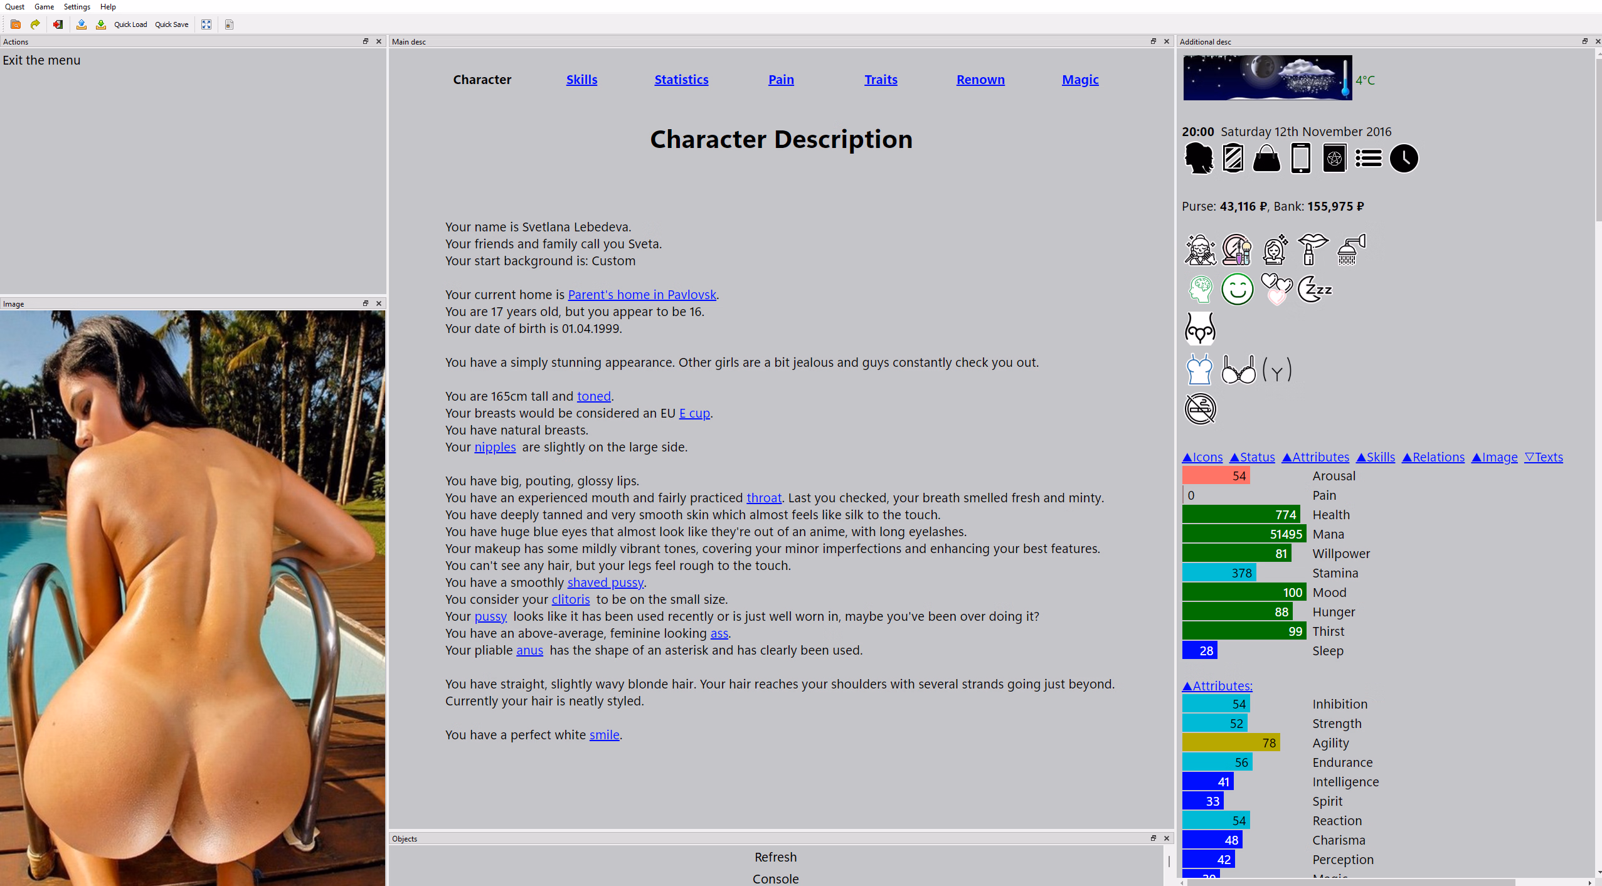Switch to the Traits tab

pos(881,80)
